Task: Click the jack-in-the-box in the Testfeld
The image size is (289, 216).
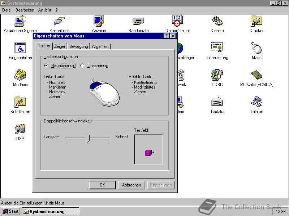Action: (149, 153)
